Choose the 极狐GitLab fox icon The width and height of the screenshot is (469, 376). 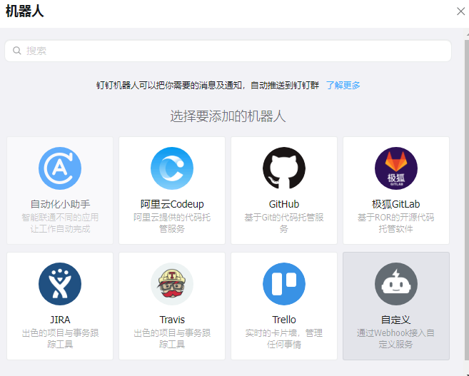pos(396,168)
